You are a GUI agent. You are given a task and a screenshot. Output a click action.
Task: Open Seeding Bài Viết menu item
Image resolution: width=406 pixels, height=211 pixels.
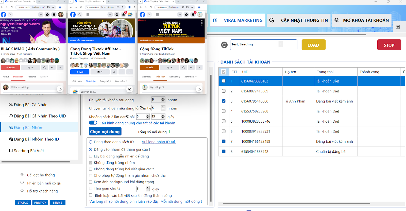(26, 151)
